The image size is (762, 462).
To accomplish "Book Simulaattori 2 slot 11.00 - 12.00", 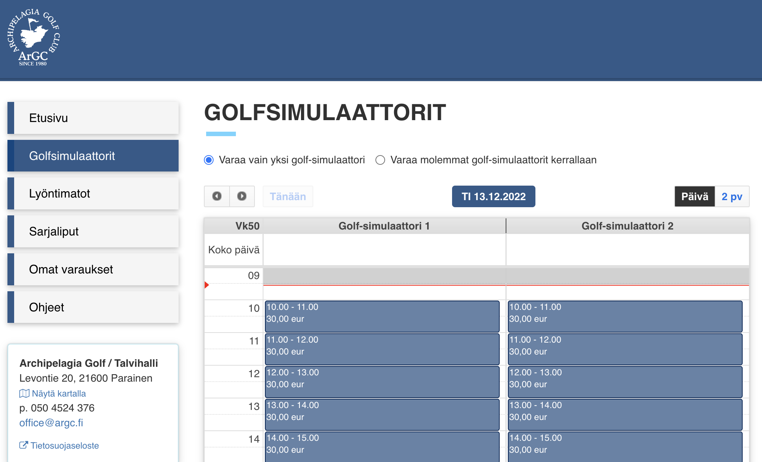I will point(625,349).
